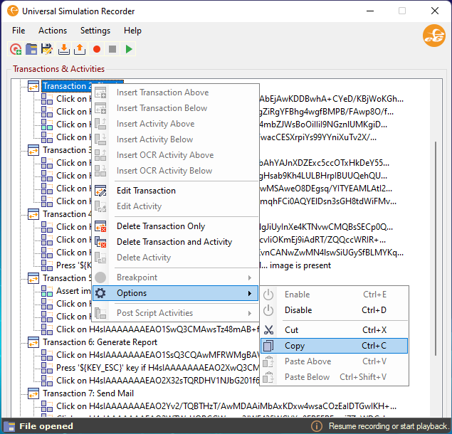Select Delete Transaction Only option
Screen dimensions: 452x434
pyautogui.click(x=161, y=226)
